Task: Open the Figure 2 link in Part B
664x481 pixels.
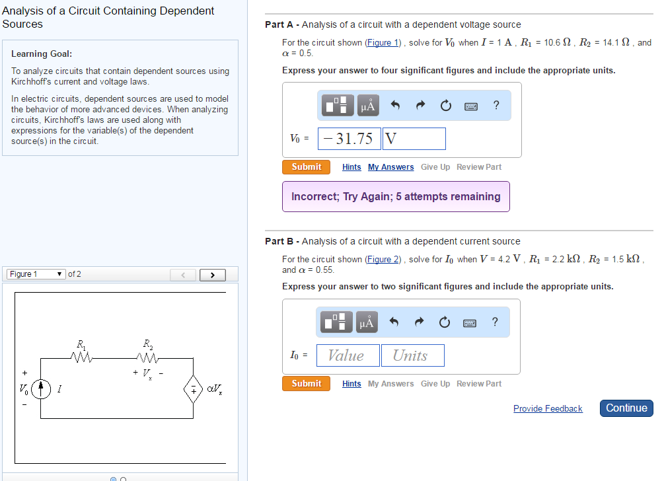Action: 383,259
